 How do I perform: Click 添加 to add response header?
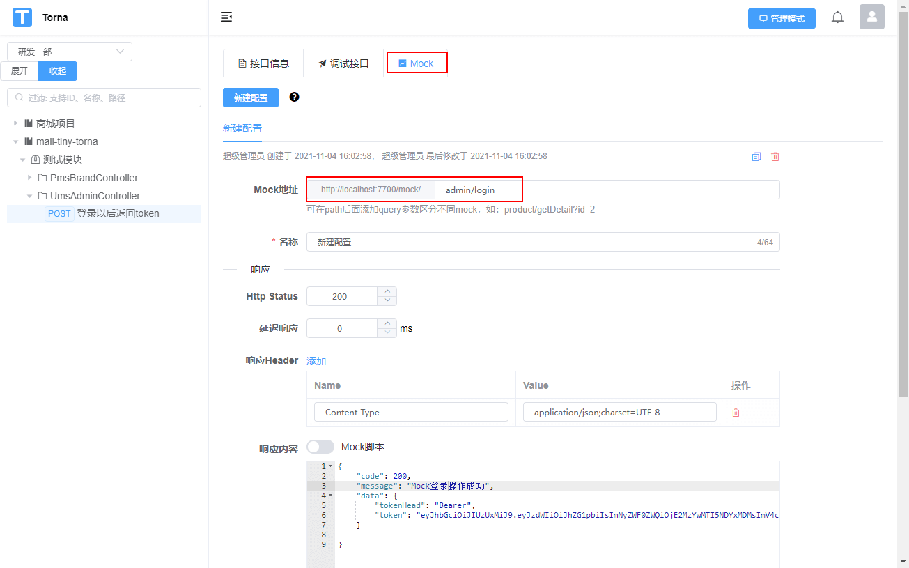click(316, 361)
